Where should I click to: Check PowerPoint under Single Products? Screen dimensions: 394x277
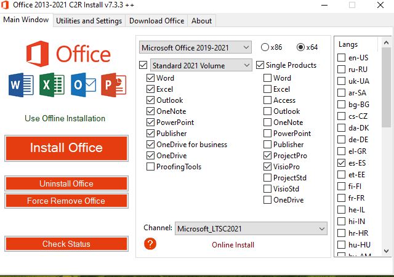tap(267, 133)
